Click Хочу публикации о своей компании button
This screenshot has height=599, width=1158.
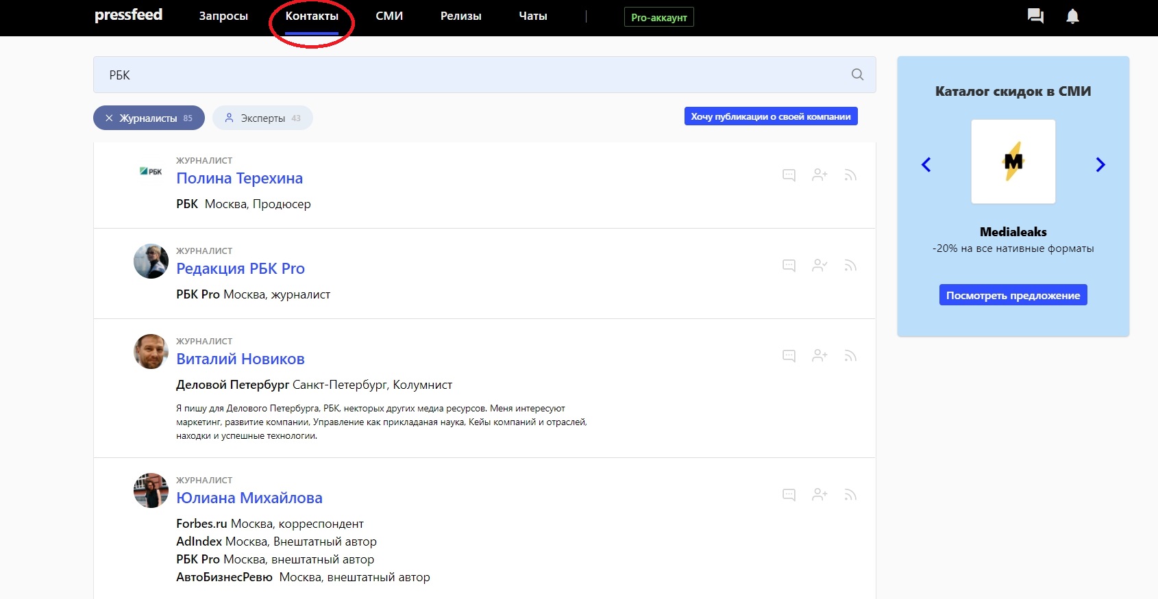click(x=770, y=116)
